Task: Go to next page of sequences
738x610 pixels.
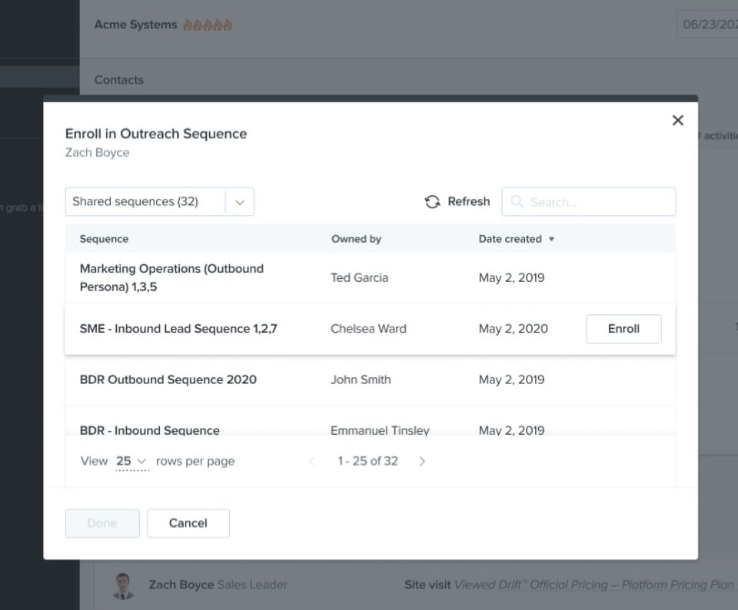Action: coord(422,462)
